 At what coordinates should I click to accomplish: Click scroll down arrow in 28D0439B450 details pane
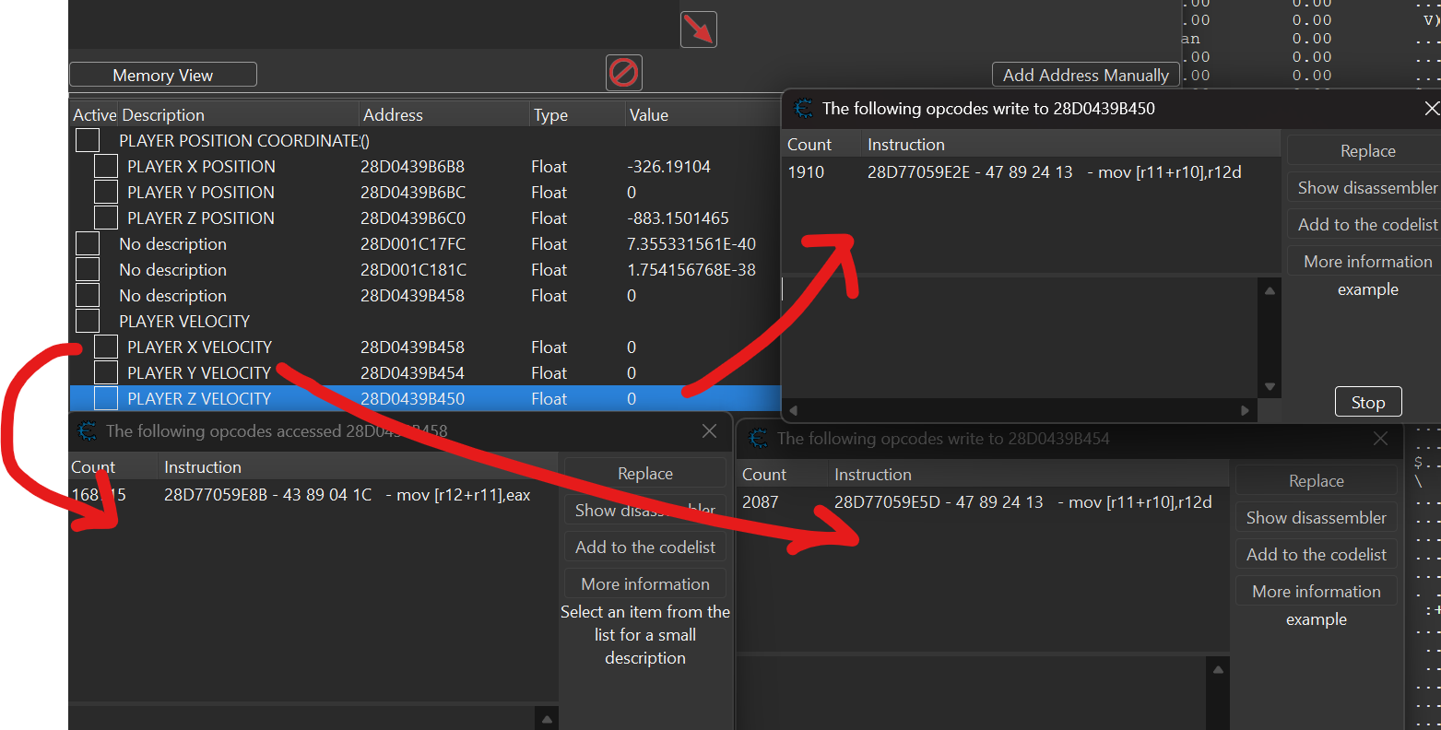1270,387
